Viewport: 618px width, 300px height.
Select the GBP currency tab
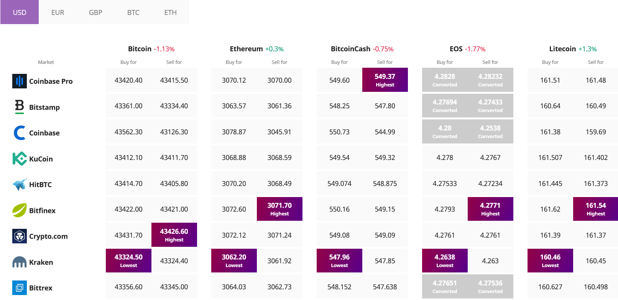point(95,12)
